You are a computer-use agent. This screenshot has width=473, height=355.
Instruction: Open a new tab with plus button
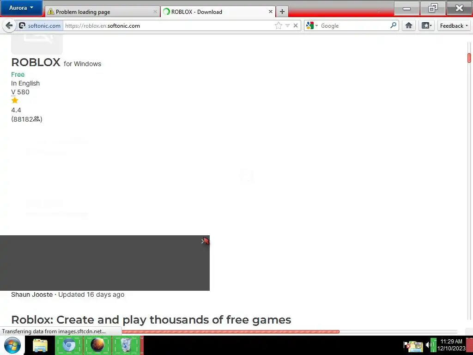click(x=282, y=12)
